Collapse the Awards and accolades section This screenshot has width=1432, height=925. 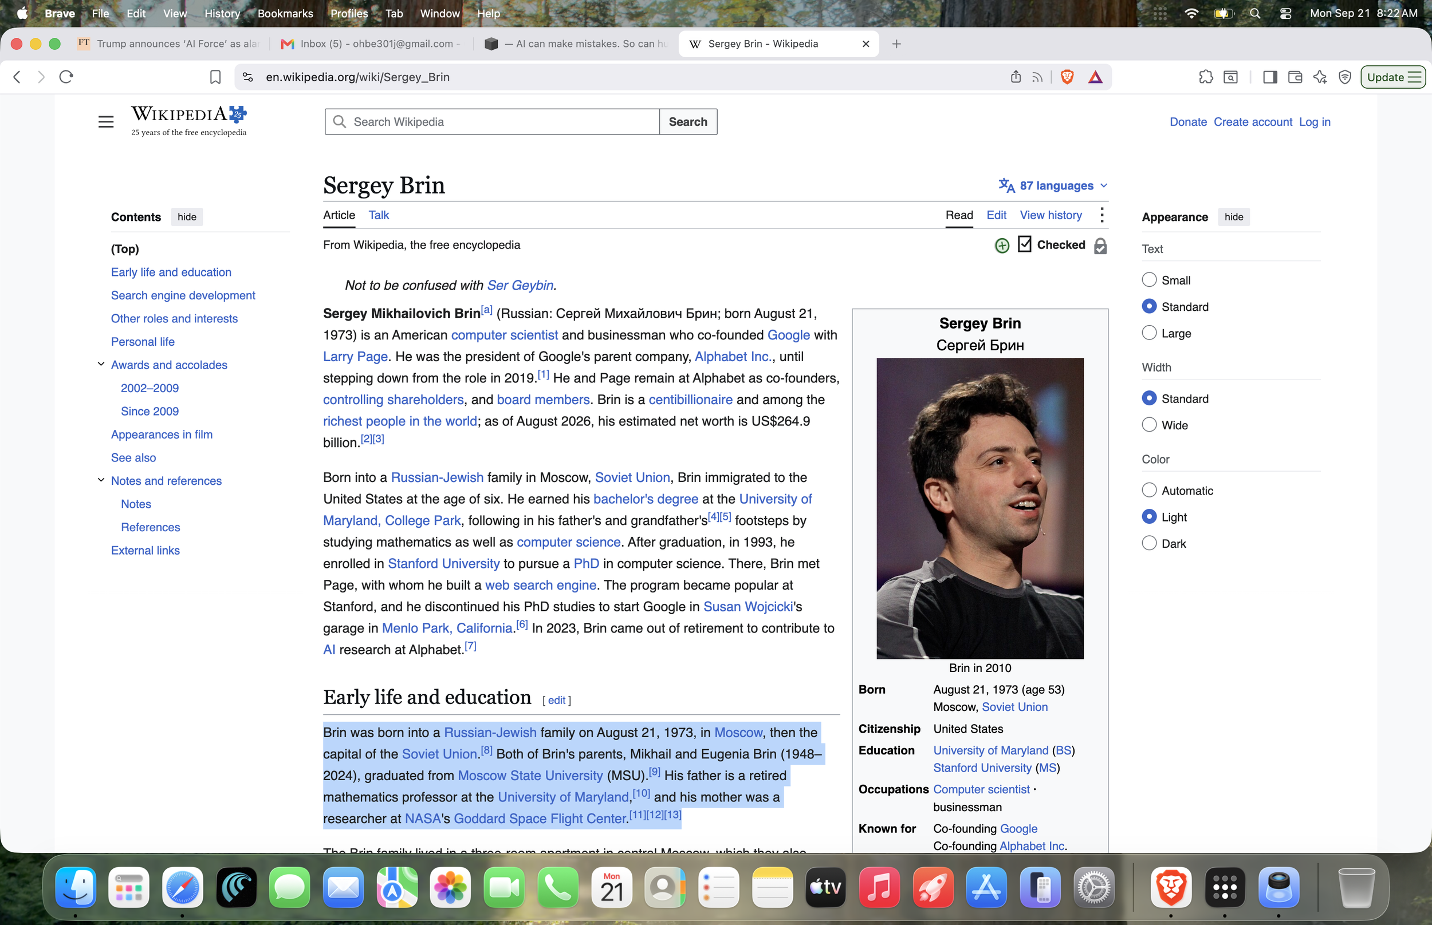[x=101, y=365]
